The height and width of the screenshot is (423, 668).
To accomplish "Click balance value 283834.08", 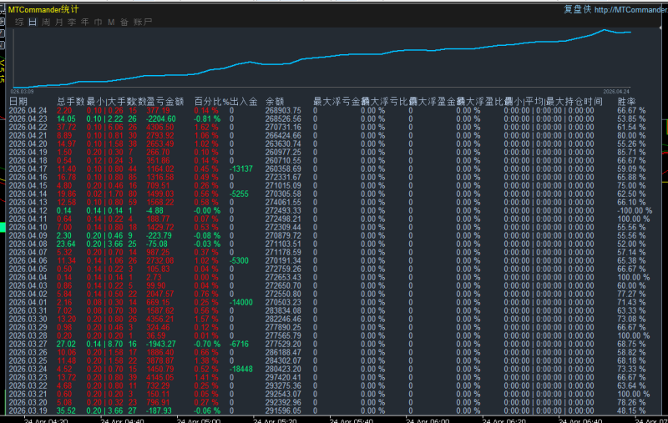I will [x=283, y=310].
